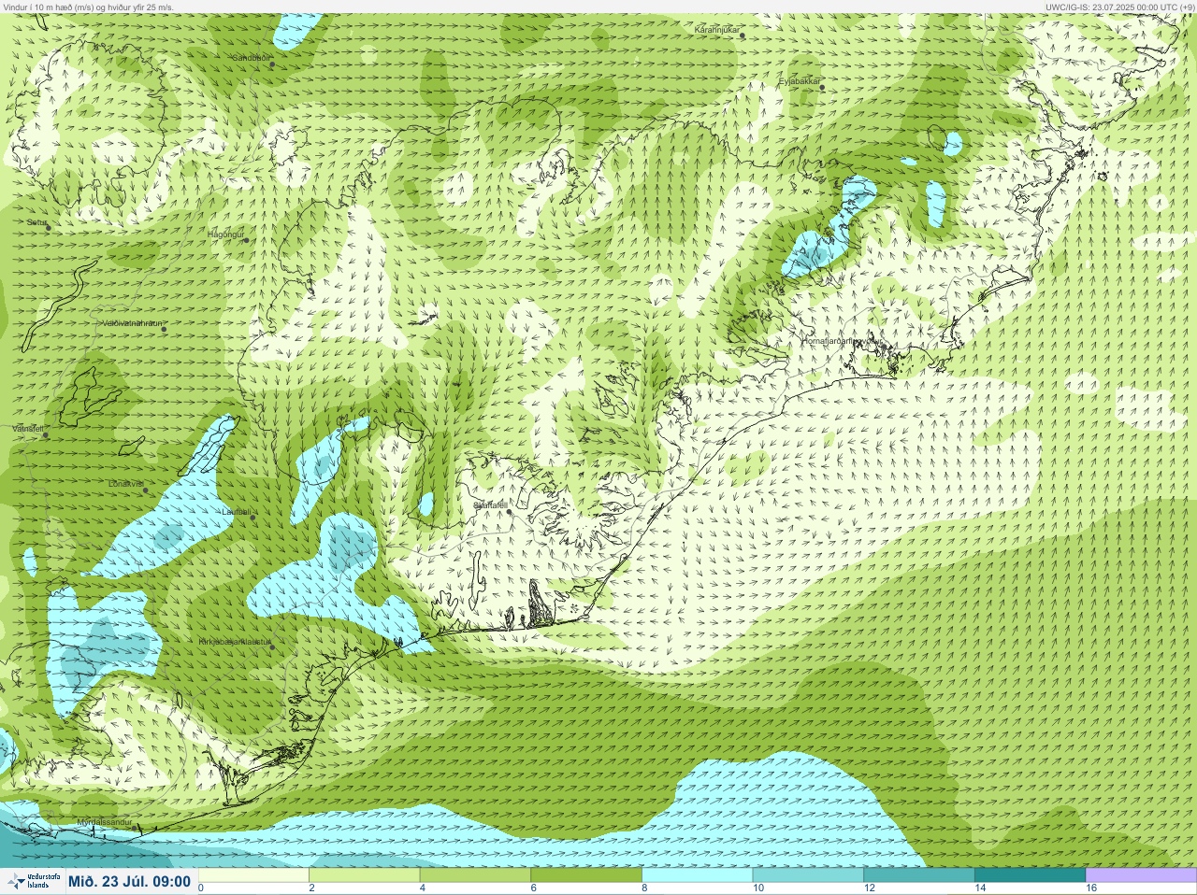The image size is (1197, 895).
Task: Click the Sandbúðir place label
Action: [252, 58]
